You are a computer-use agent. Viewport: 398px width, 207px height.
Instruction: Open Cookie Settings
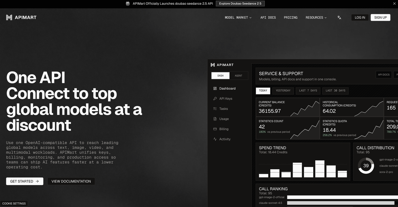tap(14, 203)
